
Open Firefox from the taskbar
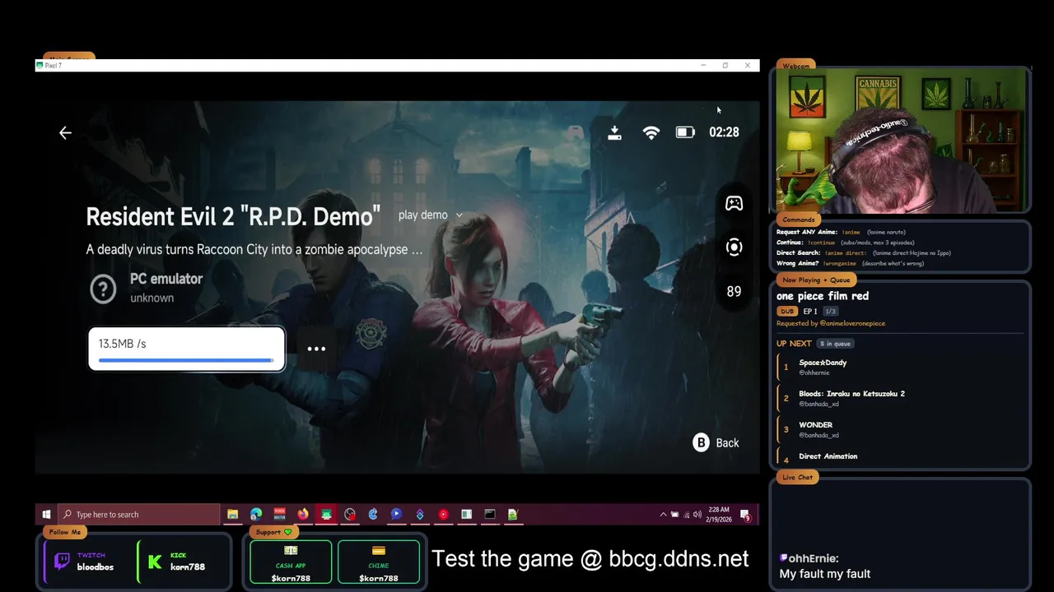pos(303,515)
